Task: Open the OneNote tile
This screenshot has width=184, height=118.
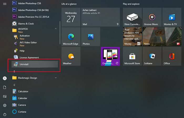Action: point(110,56)
